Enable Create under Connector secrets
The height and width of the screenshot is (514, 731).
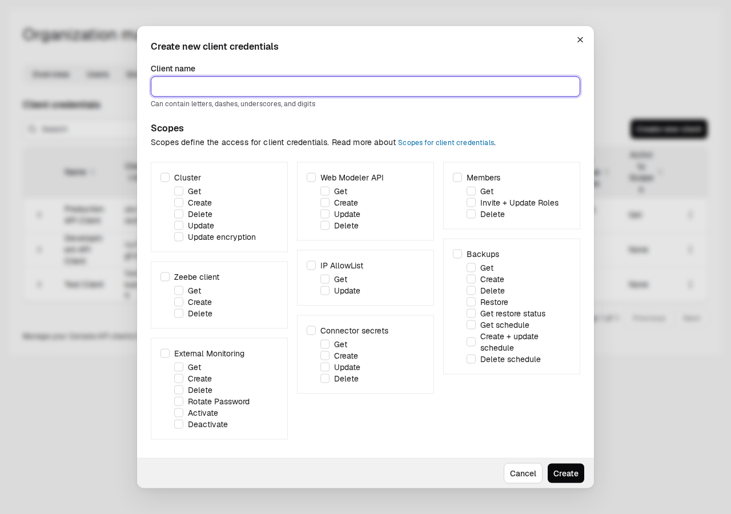tap(325, 356)
